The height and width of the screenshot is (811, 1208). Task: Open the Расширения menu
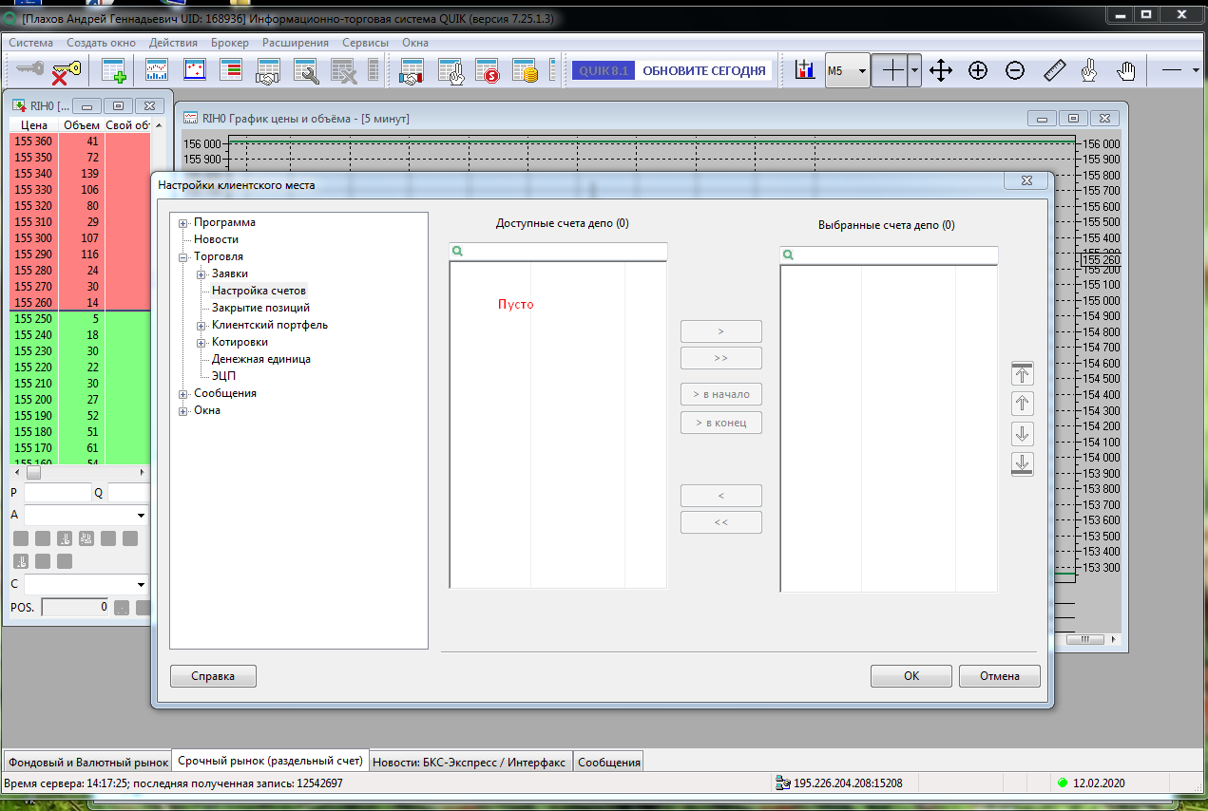296,43
